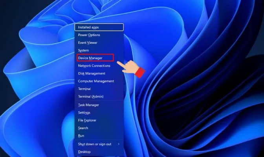This screenshot has width=264, height=157.
Task: Open the System menu item
Action: (83, 50)
